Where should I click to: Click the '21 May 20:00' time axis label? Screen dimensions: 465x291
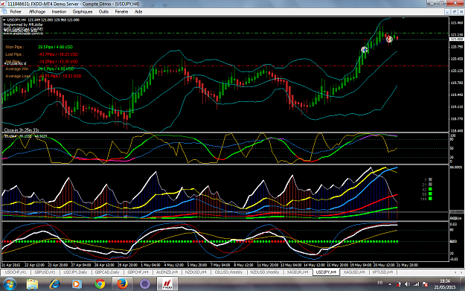click(407, 265)
